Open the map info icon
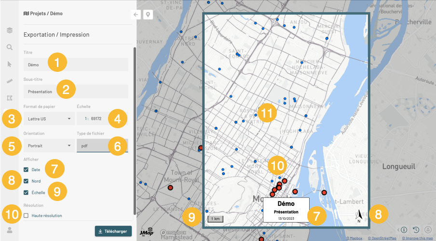The height and width of the screenshot is (241, 436). click(x=404, y=230)
